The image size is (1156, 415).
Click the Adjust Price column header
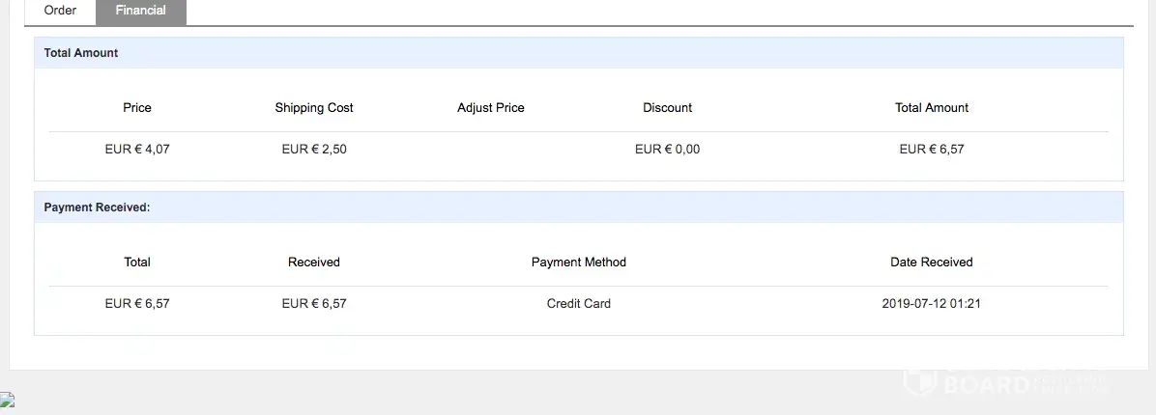(491, 108)
